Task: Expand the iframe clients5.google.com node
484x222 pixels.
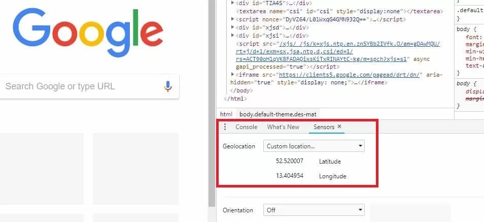Action: tap(233, 75)
